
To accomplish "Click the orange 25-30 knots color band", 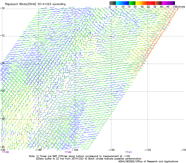I will (x=145, y=3).
